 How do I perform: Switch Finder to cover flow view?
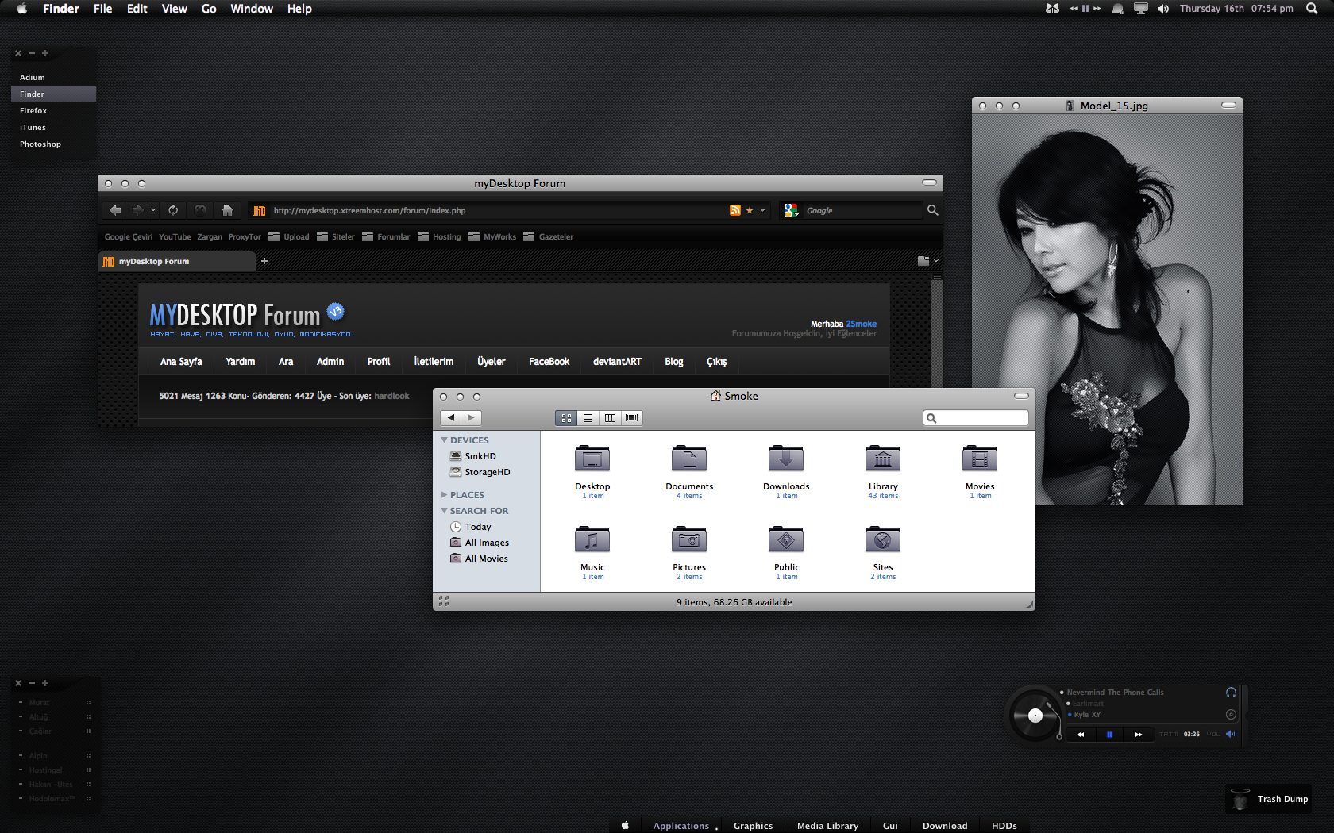pos(631,417)
